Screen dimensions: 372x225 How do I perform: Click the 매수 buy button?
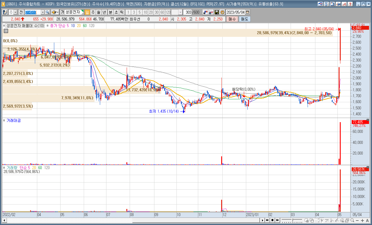pos(232,19)
